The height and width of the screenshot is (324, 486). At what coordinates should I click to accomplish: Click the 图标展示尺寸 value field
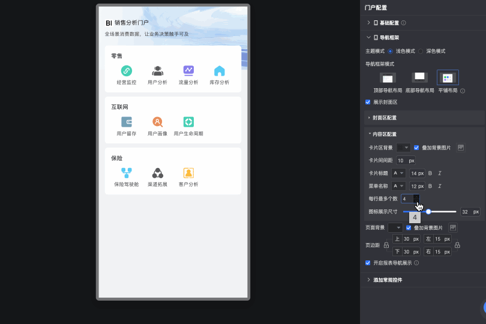(x=470, y=212)
